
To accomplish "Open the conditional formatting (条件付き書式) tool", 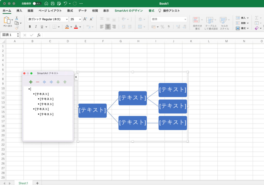I will (197, 22).
